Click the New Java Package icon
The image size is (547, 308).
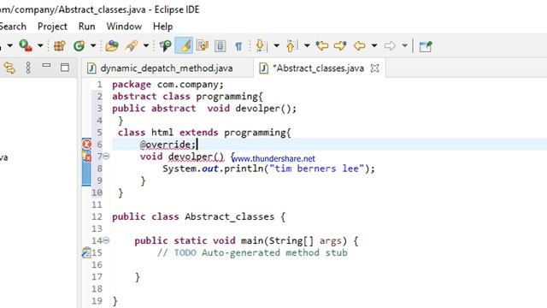[60, 45]
